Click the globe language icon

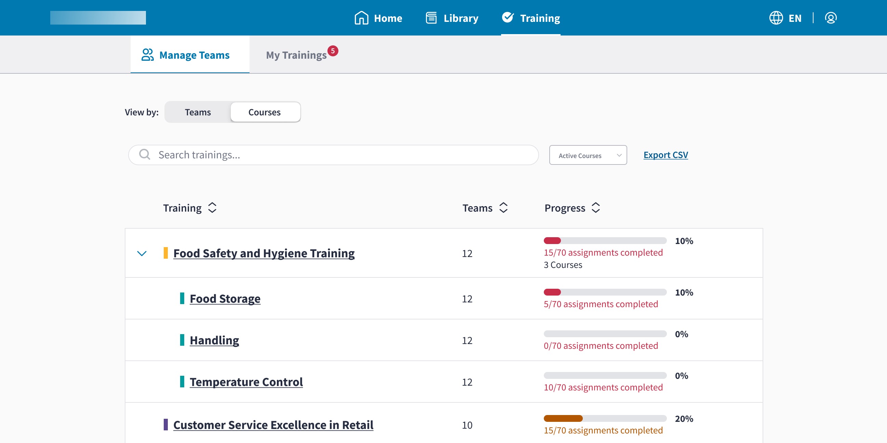(776, 18)
